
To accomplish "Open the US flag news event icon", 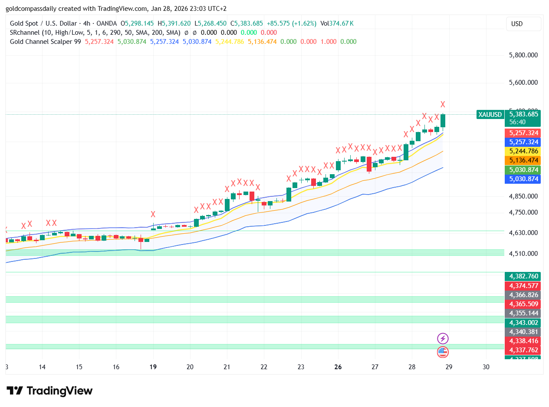I will click(x=443, y=352).
